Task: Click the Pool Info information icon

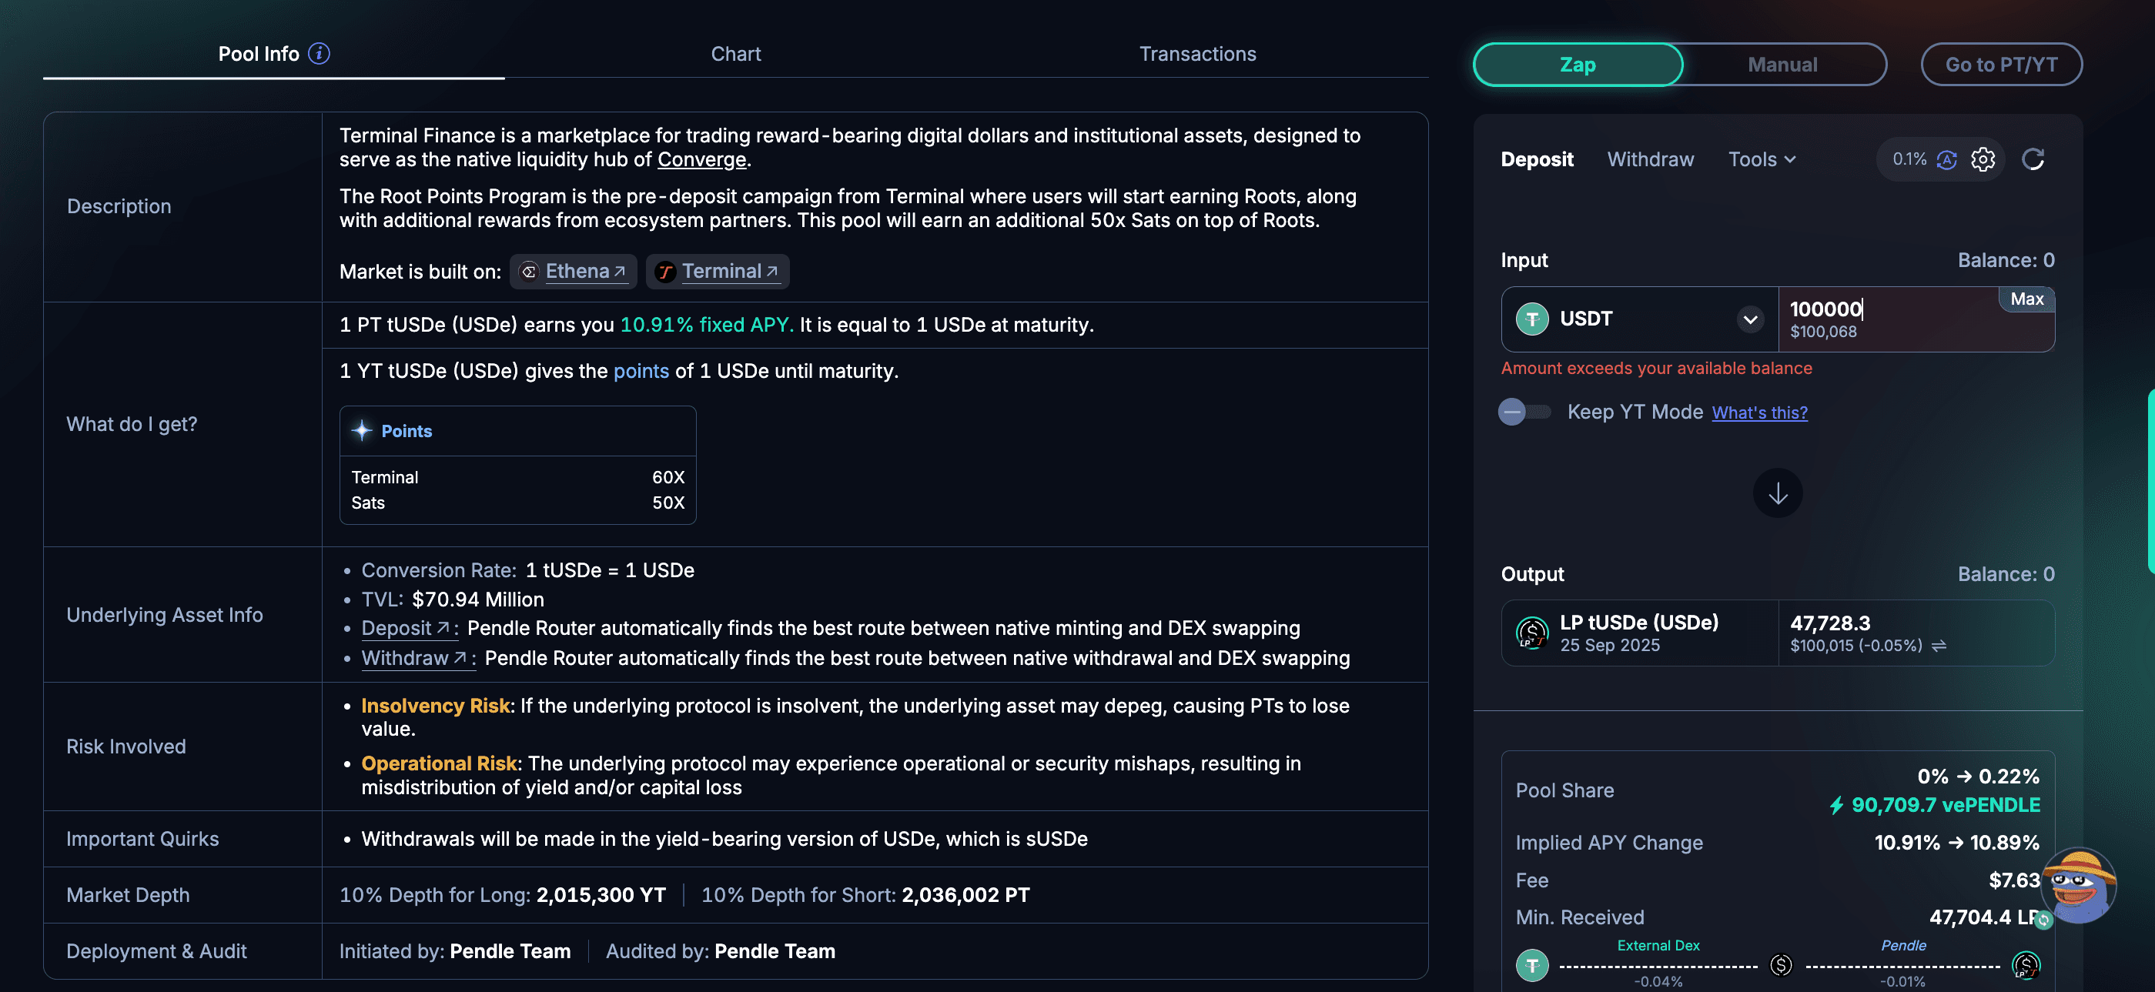Action: [319, 54]
